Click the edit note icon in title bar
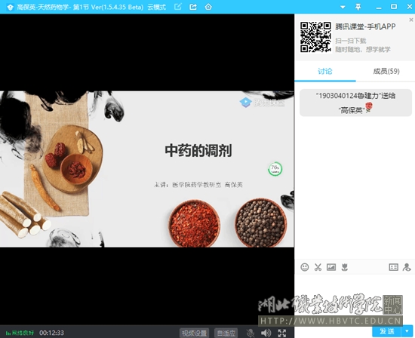 (x=178, y=7)
